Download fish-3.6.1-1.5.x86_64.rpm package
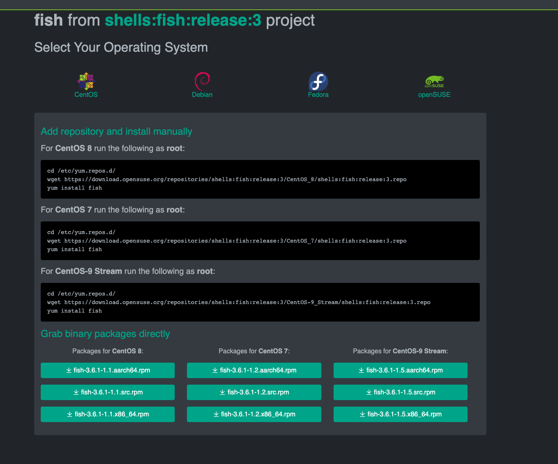 coord(400,414)
